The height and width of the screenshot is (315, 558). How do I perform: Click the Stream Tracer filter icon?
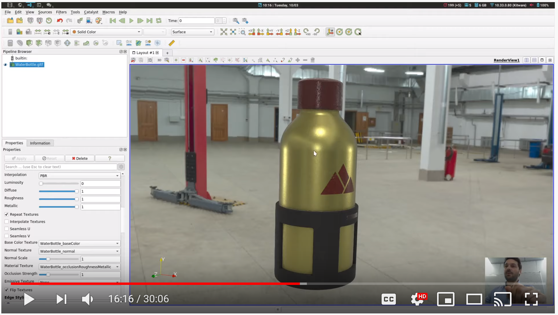tap(77, 43)
